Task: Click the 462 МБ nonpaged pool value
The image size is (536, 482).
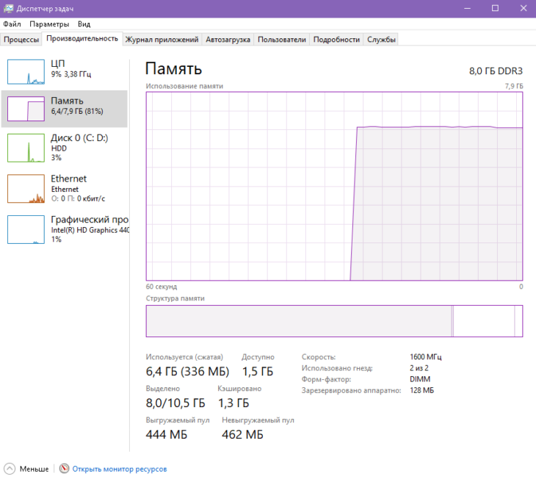Action: [x=243, y=434]
